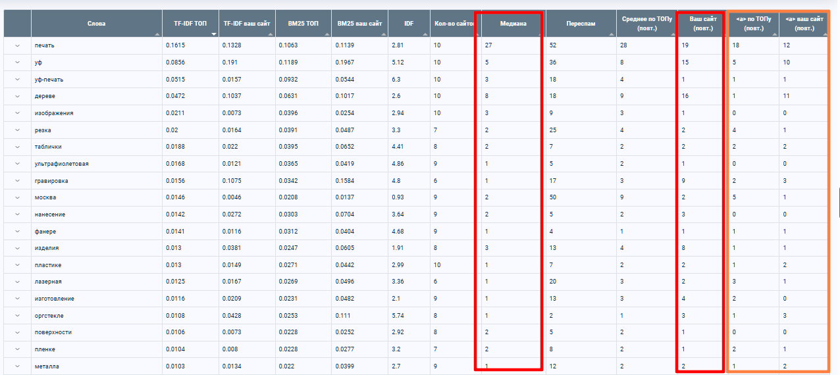Expand the ультрафиолетовая row

[17, 164]
